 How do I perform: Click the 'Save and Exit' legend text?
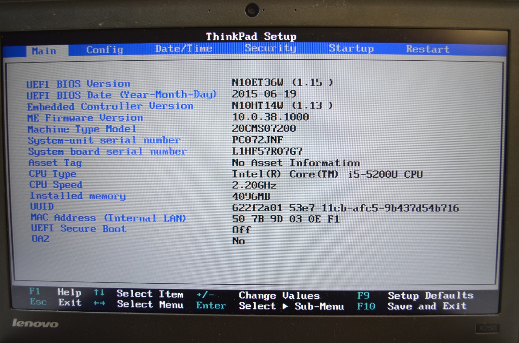[427, 306]
